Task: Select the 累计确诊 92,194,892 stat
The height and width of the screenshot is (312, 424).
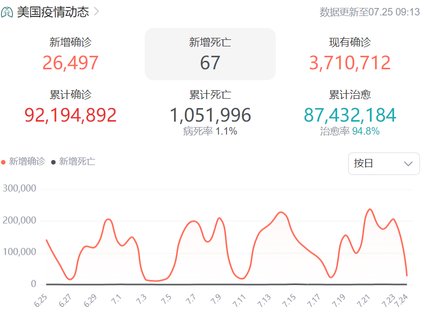Action: (x=70, y=107)
